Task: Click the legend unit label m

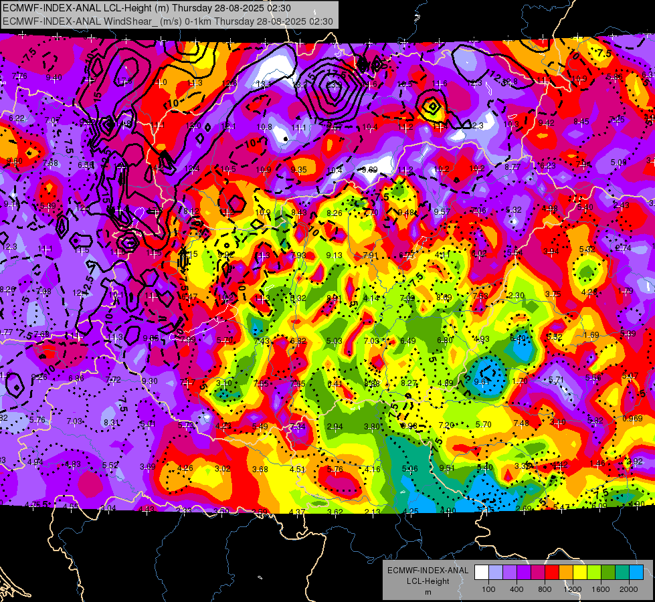Action: (x=428, y=593)
